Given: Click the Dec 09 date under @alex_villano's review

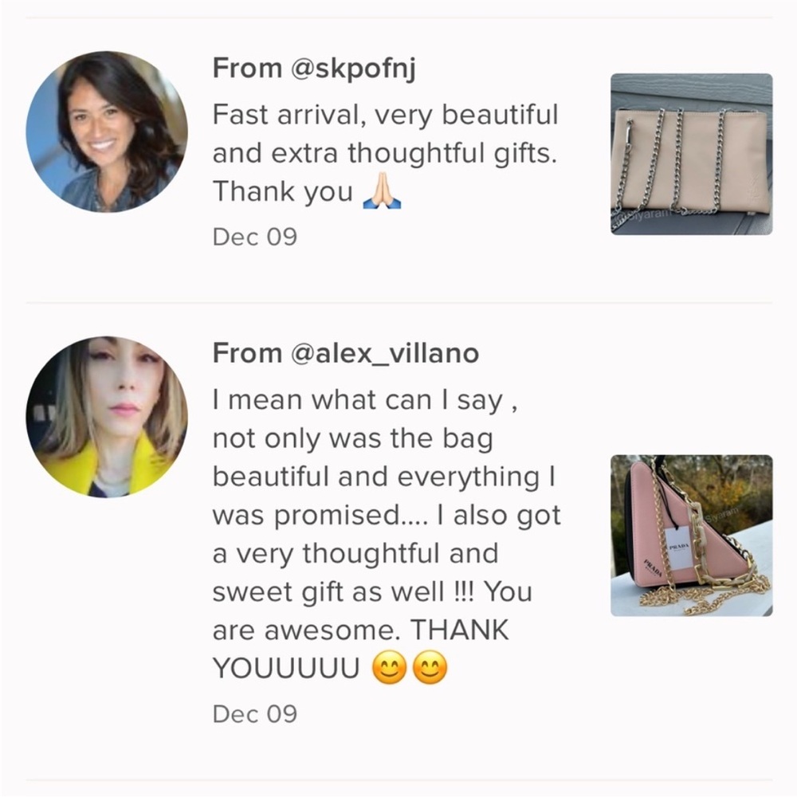Looking at the screenshot, I should pos(254,713).
